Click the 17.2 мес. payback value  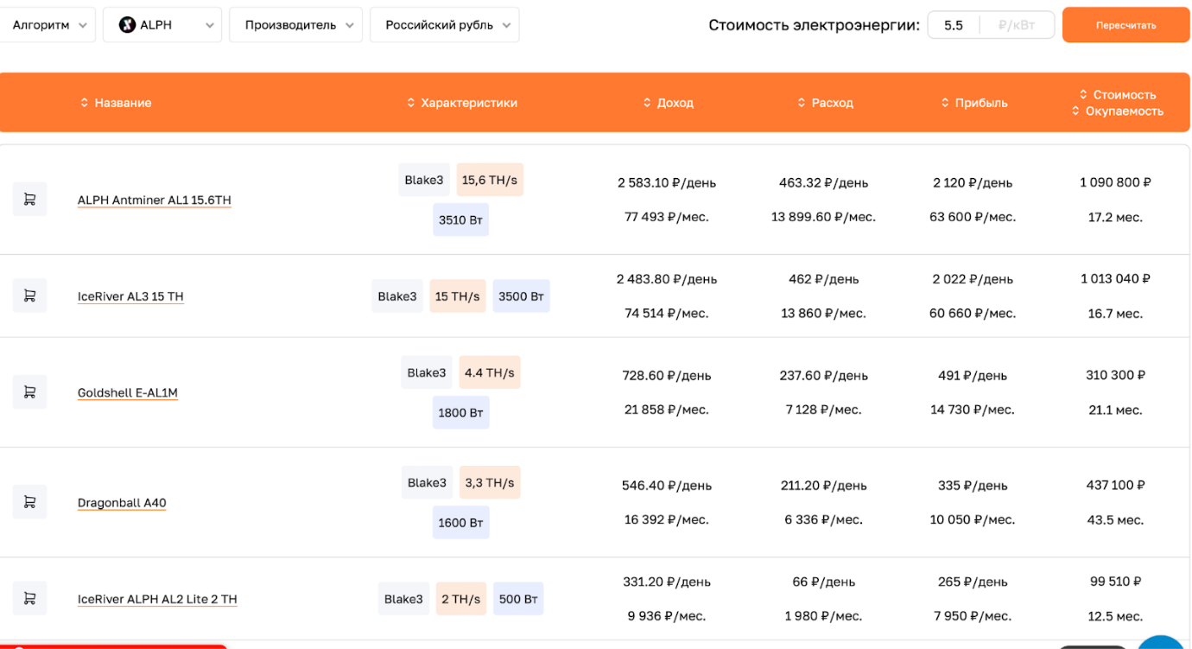tap(1116, 217)
